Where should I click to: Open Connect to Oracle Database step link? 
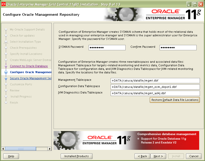(x=29, y=66)
